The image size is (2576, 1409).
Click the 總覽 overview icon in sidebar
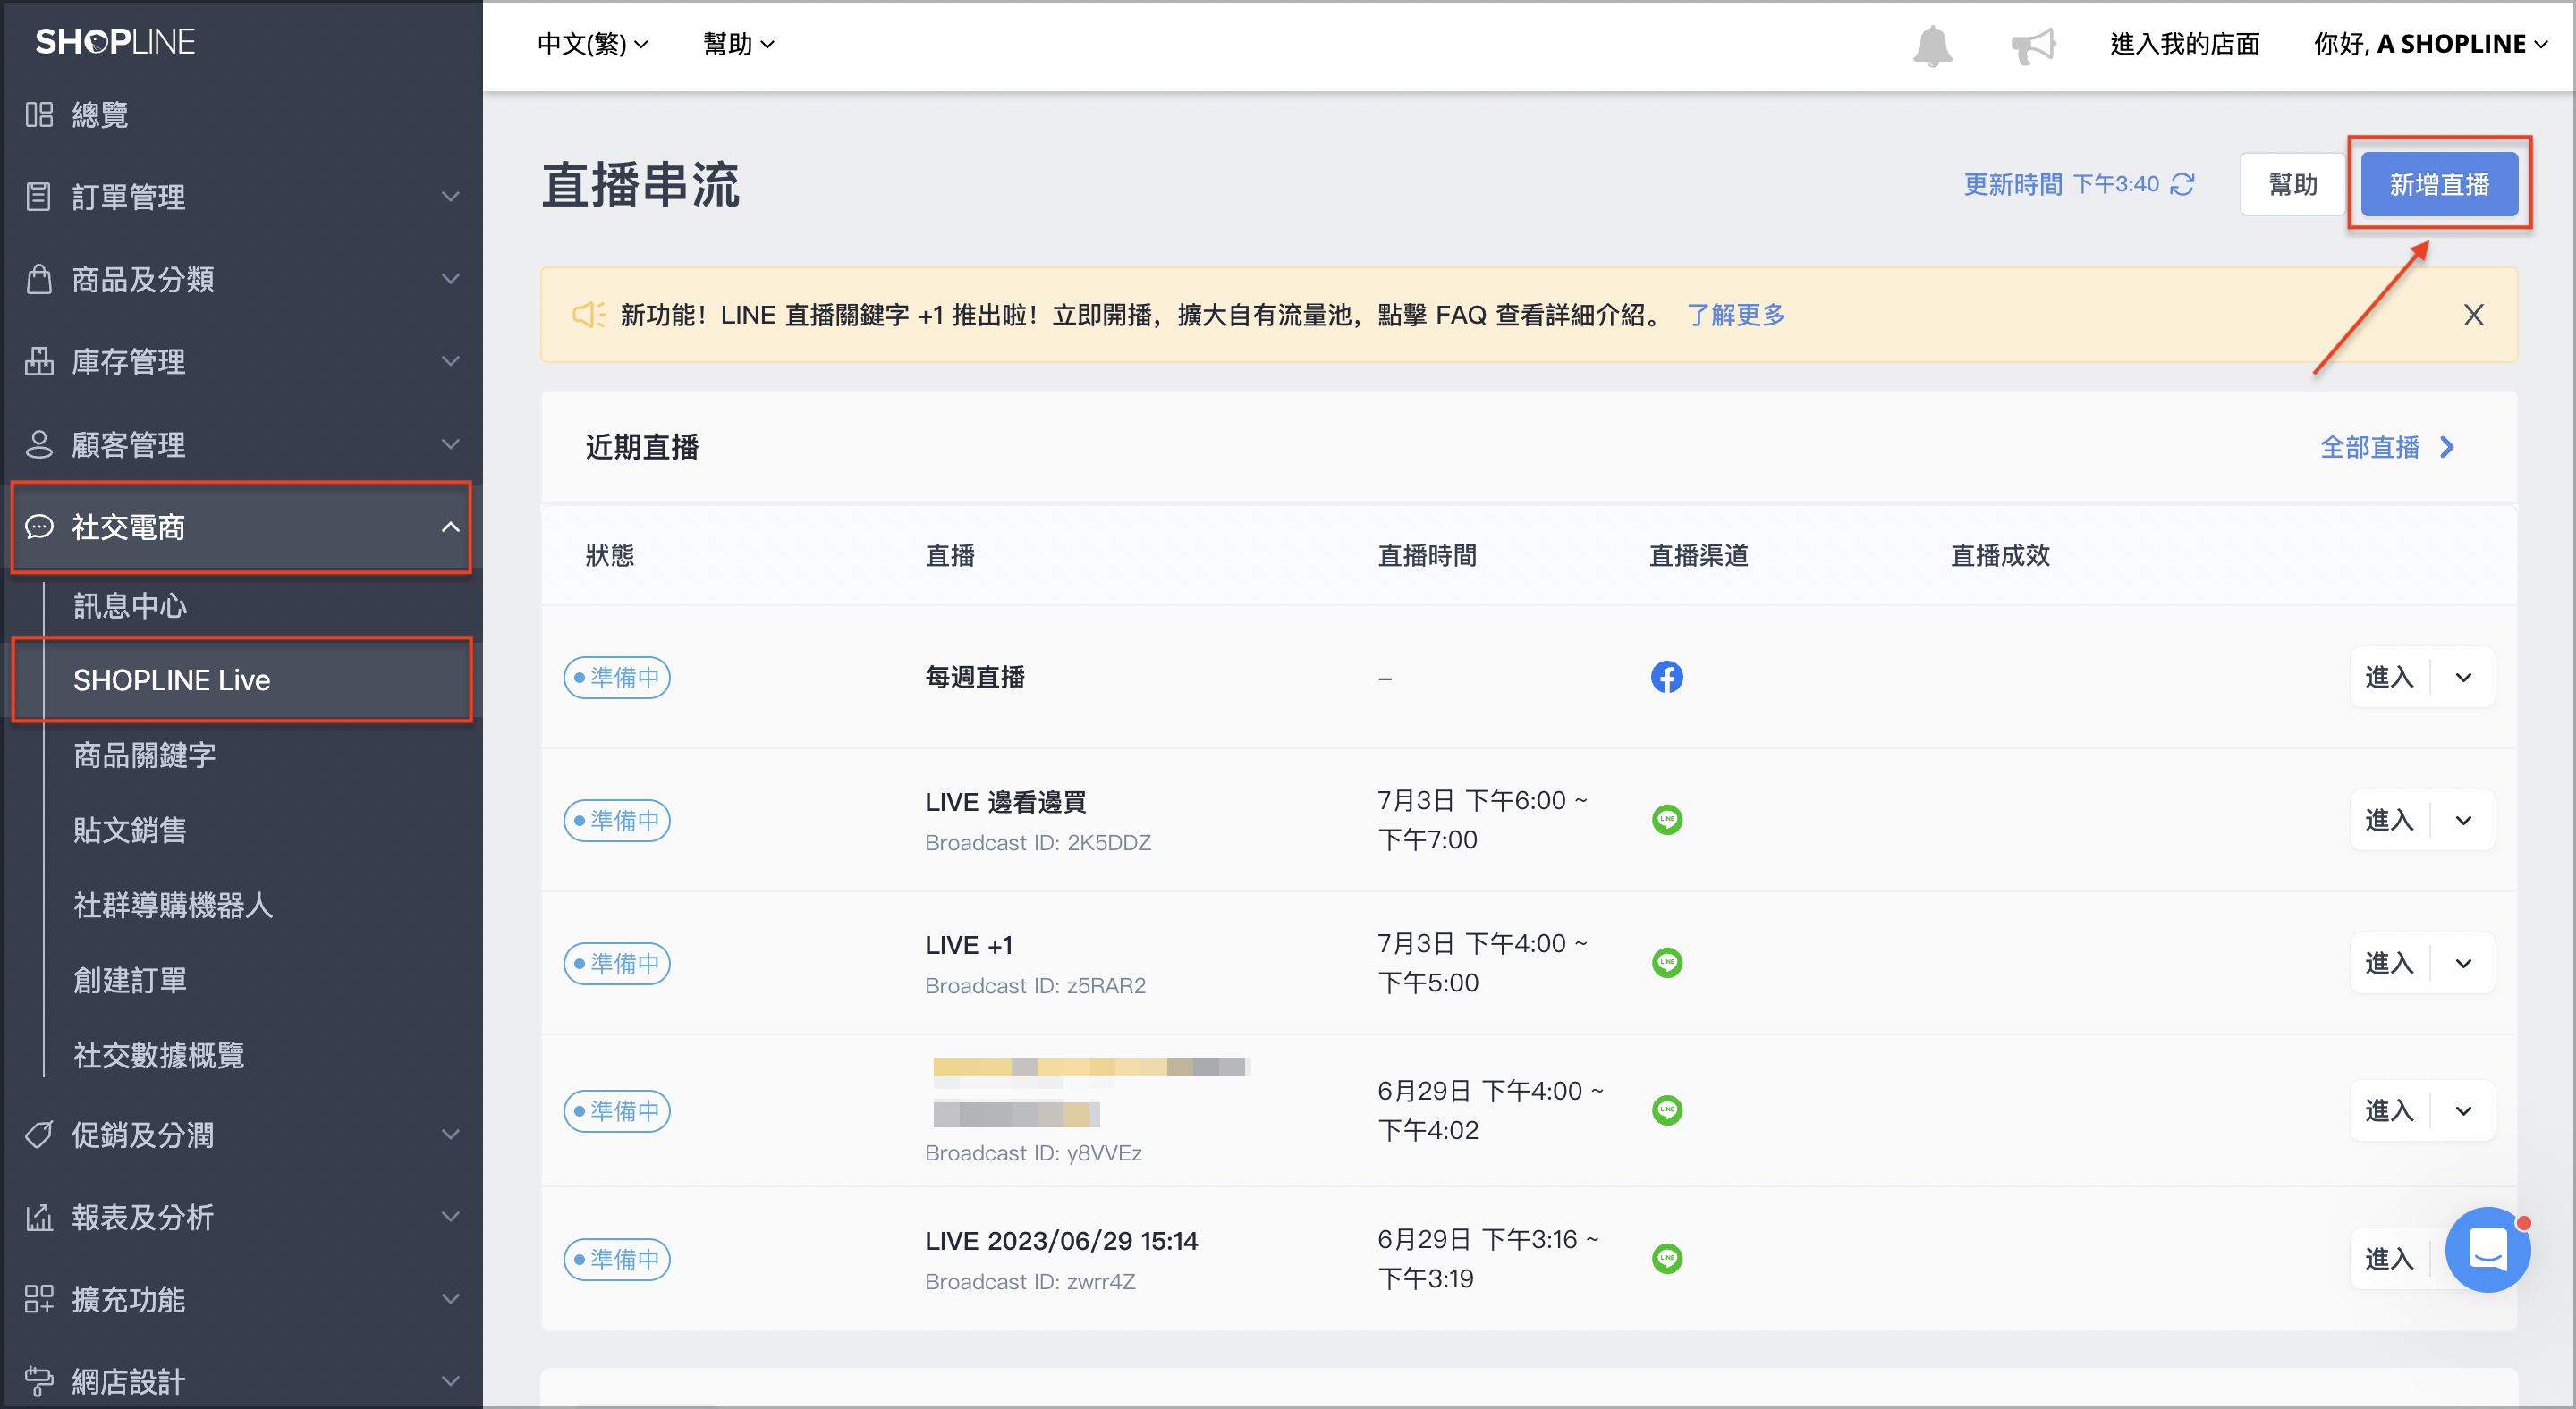[x=39, y=115]
